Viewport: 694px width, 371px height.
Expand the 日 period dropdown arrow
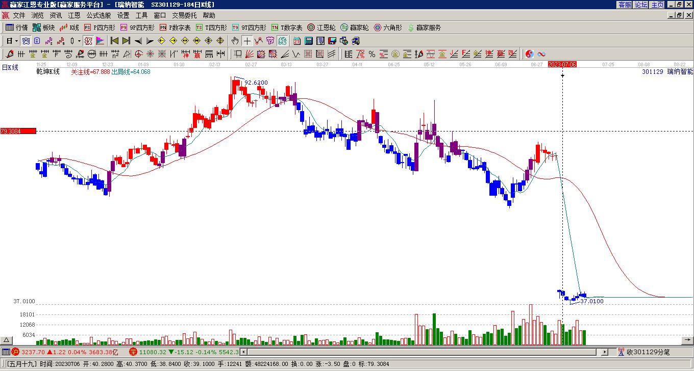pyautogui.click(x=16, y=41)
